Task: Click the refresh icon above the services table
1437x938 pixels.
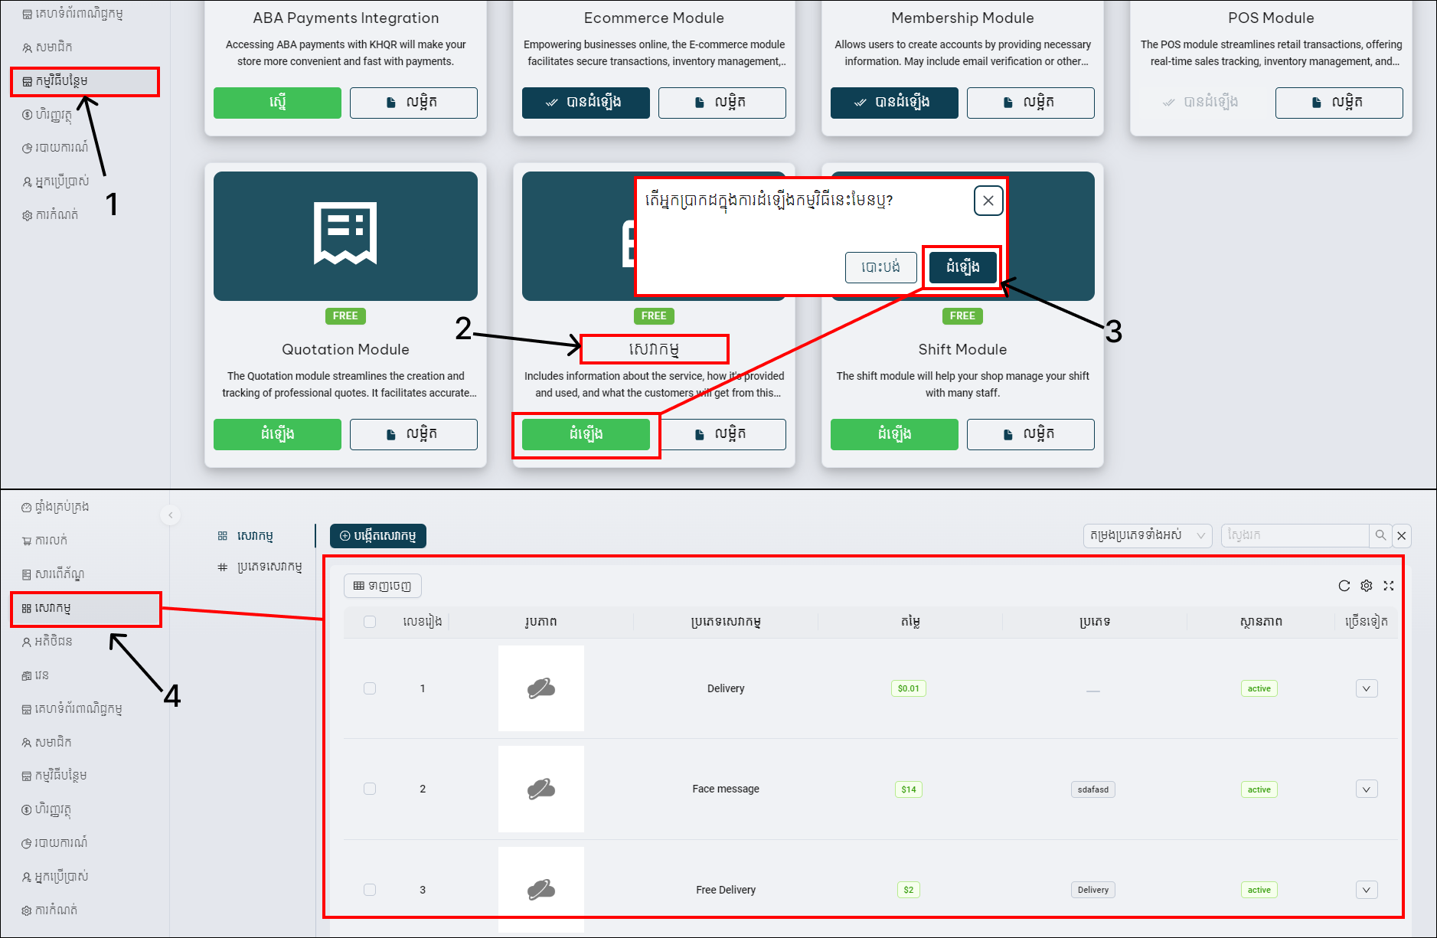Action: pyautogui.click(x=1344, y=586)
